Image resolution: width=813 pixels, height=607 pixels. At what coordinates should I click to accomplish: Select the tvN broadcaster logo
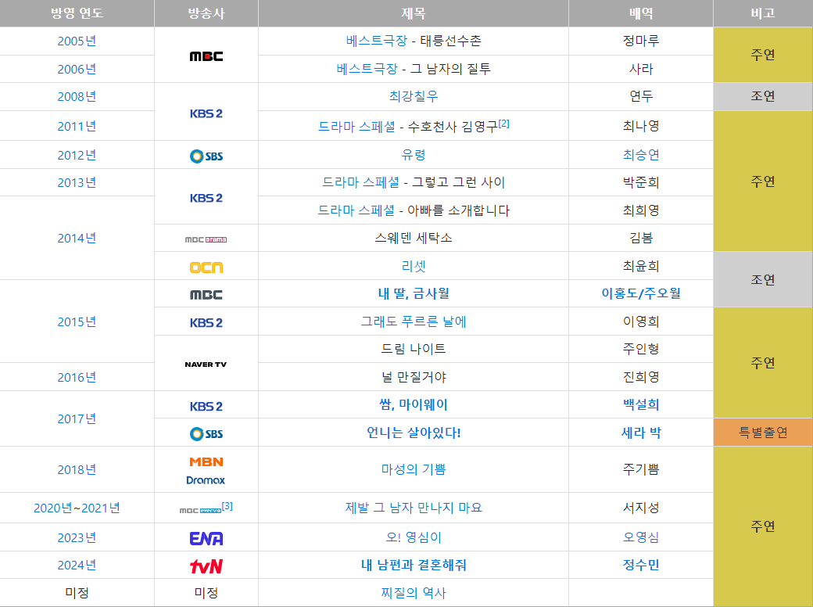[208, 564]
